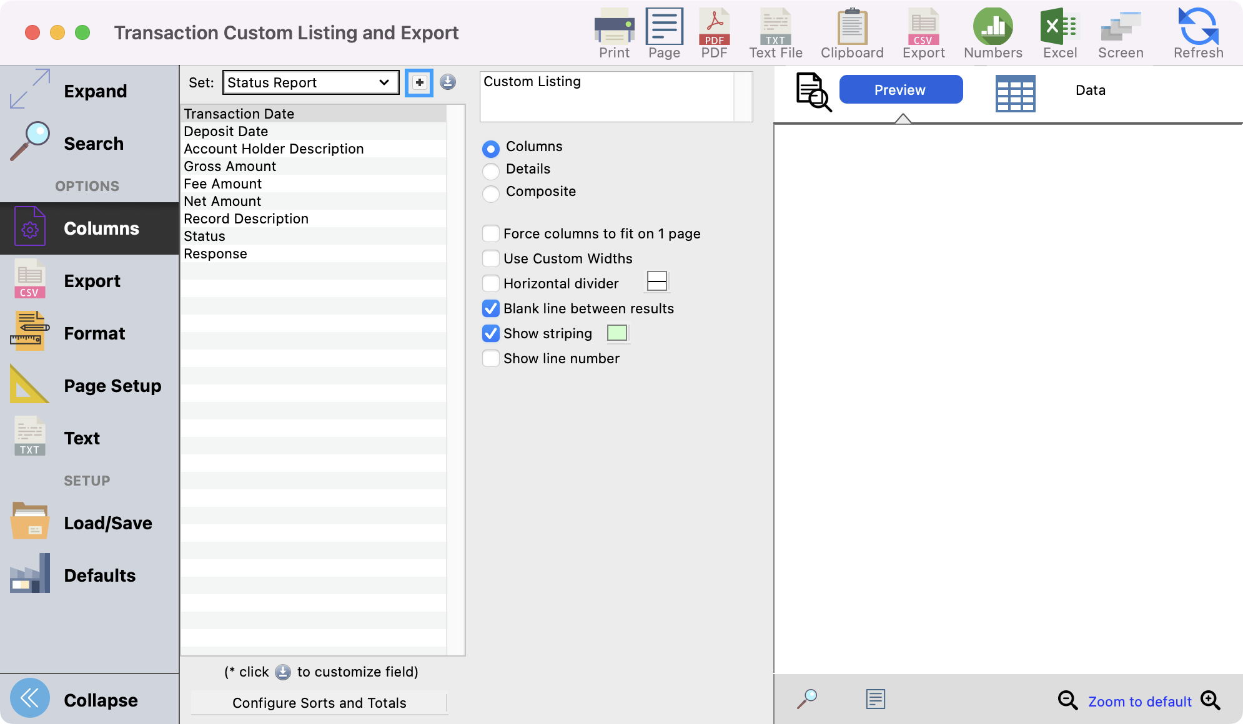Open the Set dropdown showing Status Report
The height and width of the screenshot is (724, 1243).
(310, 82)
